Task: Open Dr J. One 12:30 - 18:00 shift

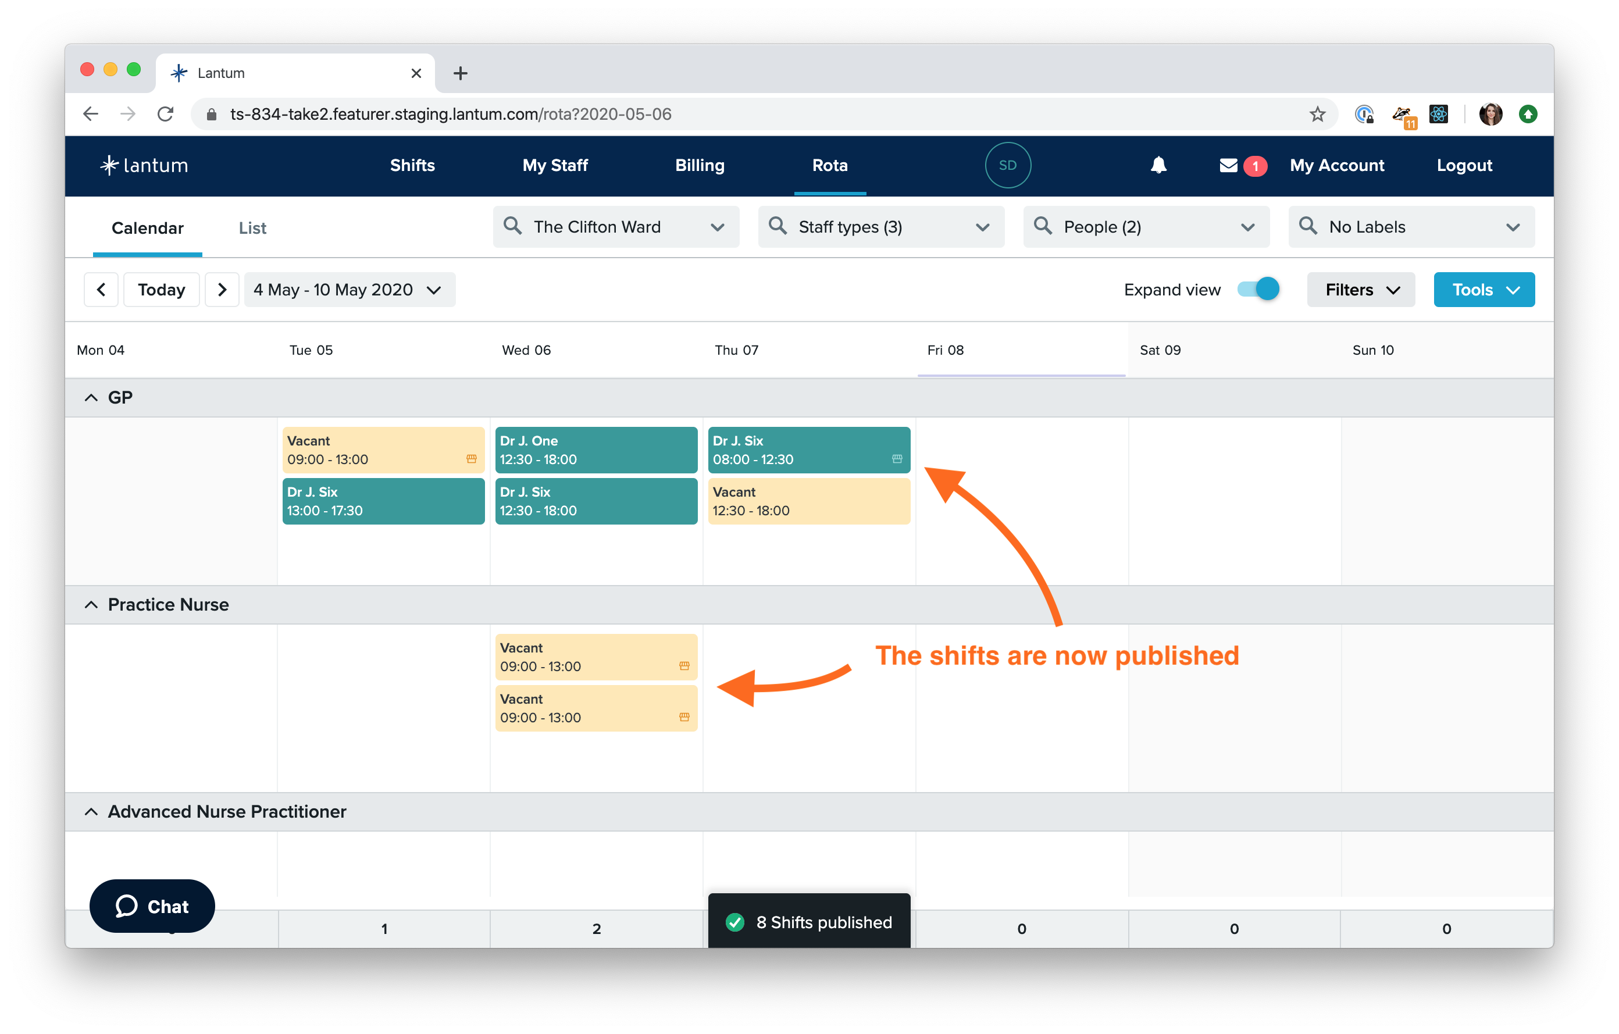Action: (597, 450)
